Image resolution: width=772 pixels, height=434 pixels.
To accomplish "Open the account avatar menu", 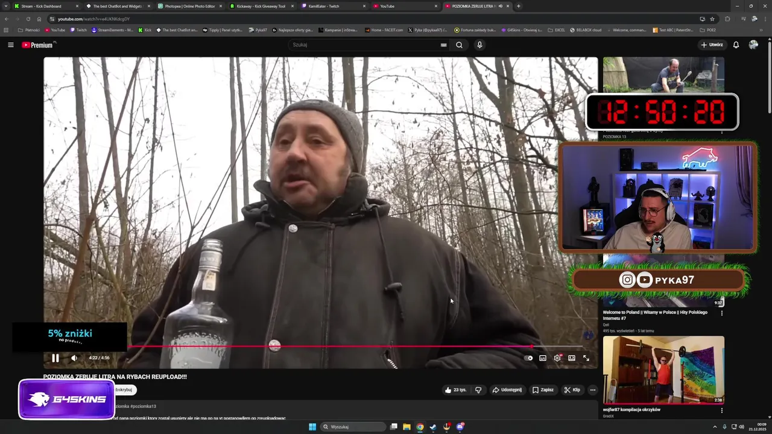I will point(753,45).
